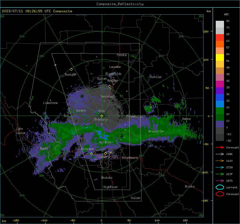Click the Drumheller city label
240x224 pixels.
point(156,131)
